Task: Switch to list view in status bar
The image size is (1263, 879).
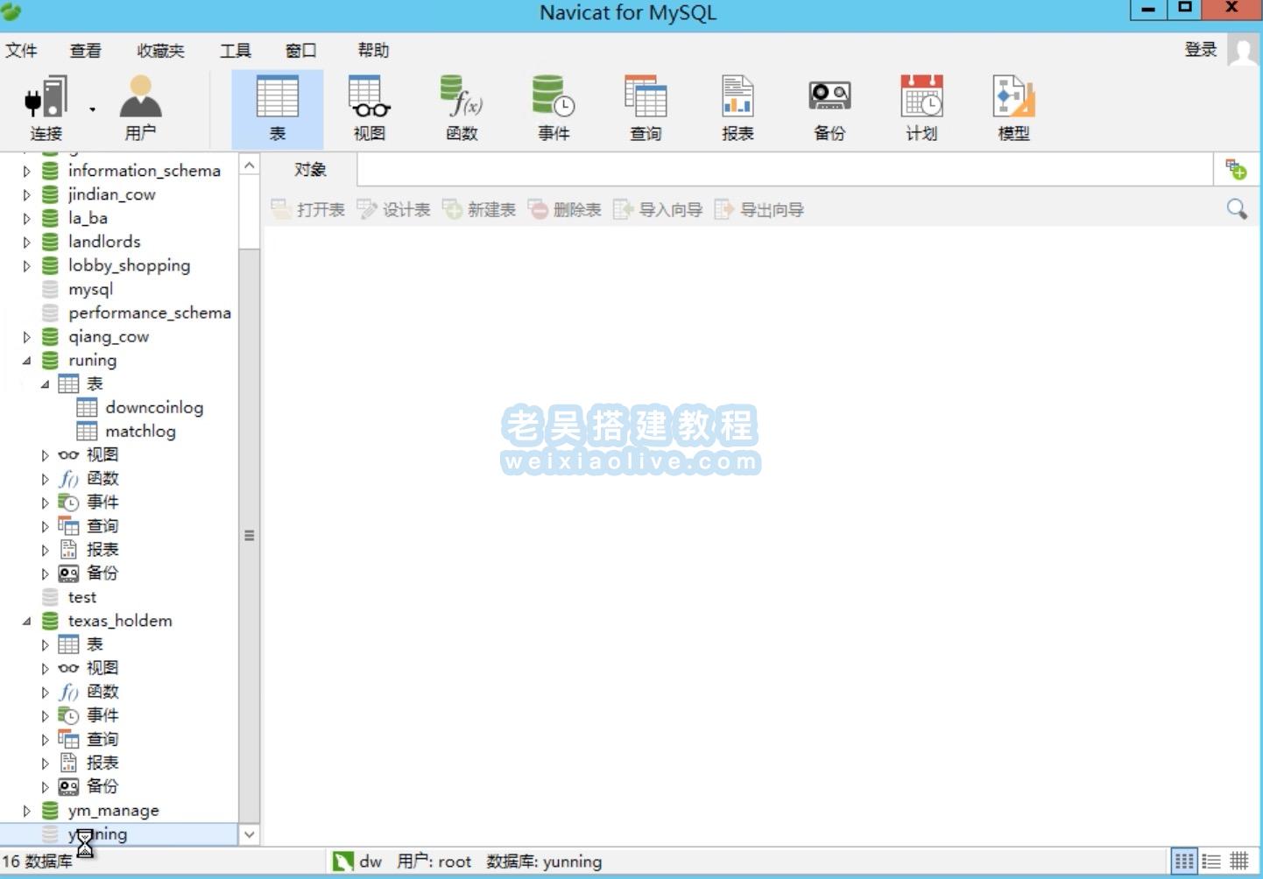Action: [1211, 861]
